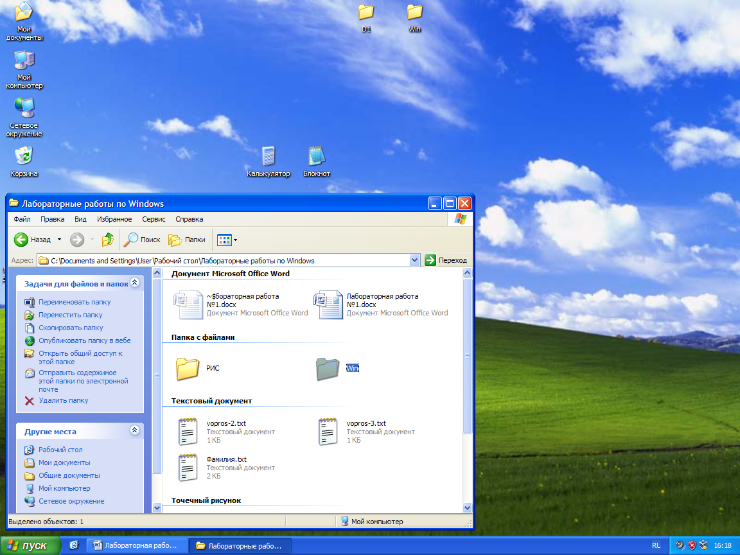Go to Сетевое окружение in Другие места
This screenshot has width=740, height=555.
[x=71, y=501]
